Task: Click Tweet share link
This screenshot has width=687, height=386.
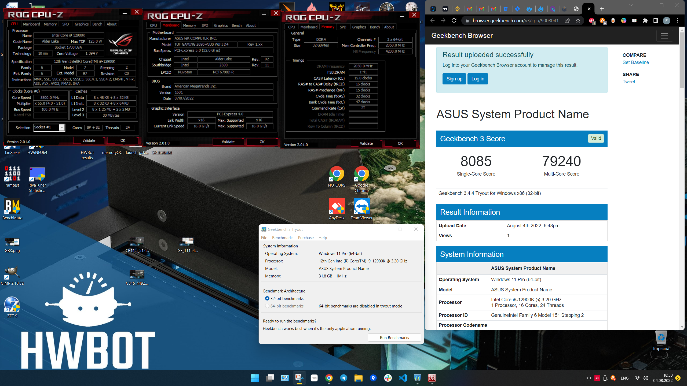Action: (629, 81)
